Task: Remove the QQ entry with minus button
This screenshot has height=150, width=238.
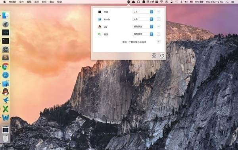Action: coord(158,26)
